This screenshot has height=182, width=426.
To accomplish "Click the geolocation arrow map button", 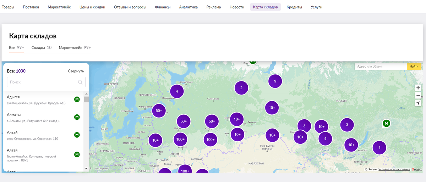I will click(x=418, y=103).
